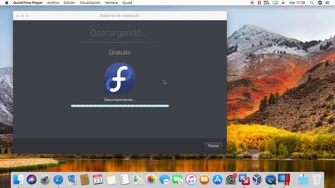The width and height of the screenshot is (335, 188).
Task: Open Photos from the Dock
Action: click(151, 179)
